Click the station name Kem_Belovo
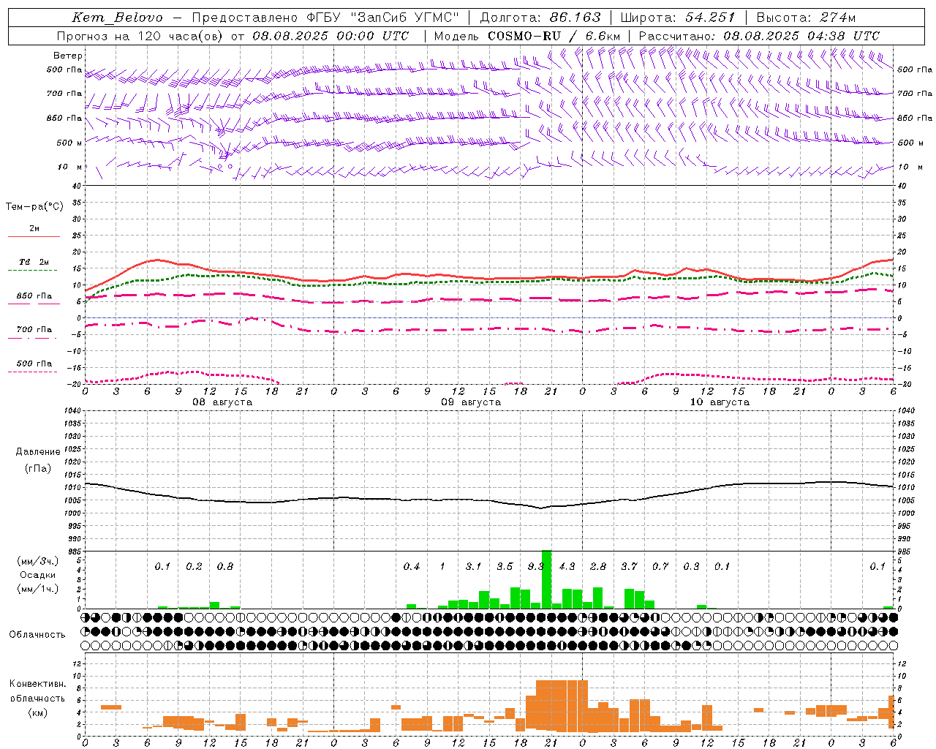The height and width of the screenshot is (749, 936). tap(117, 18)
